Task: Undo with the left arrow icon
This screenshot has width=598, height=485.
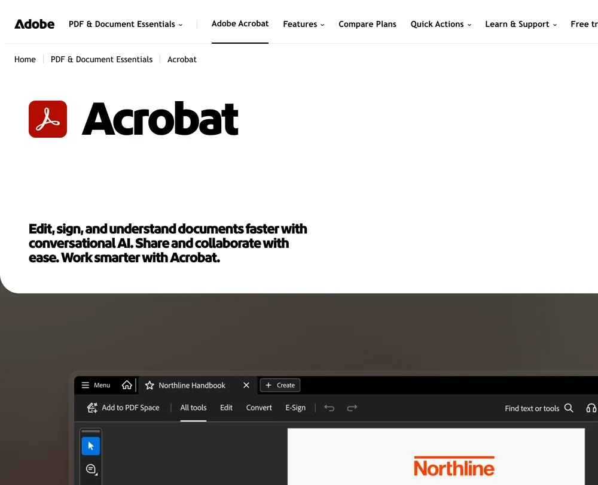Action: click(329, 408)
